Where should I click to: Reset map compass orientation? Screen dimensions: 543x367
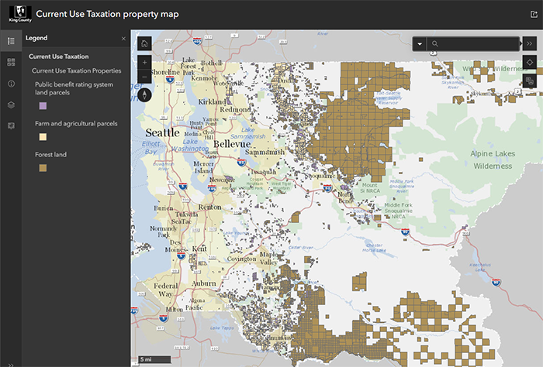point(144,94)
